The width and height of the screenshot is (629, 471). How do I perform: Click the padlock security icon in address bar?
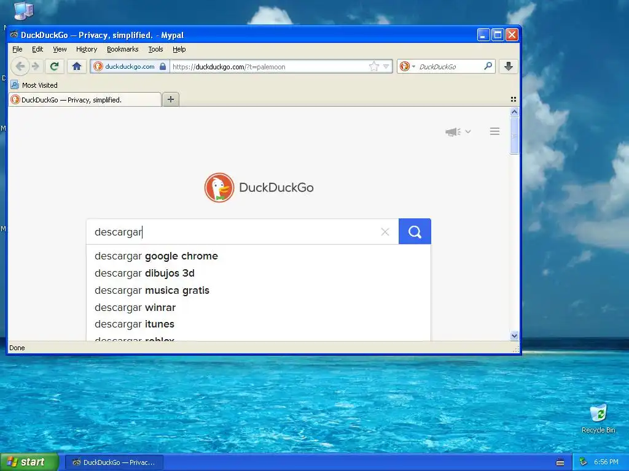[162, 66]
